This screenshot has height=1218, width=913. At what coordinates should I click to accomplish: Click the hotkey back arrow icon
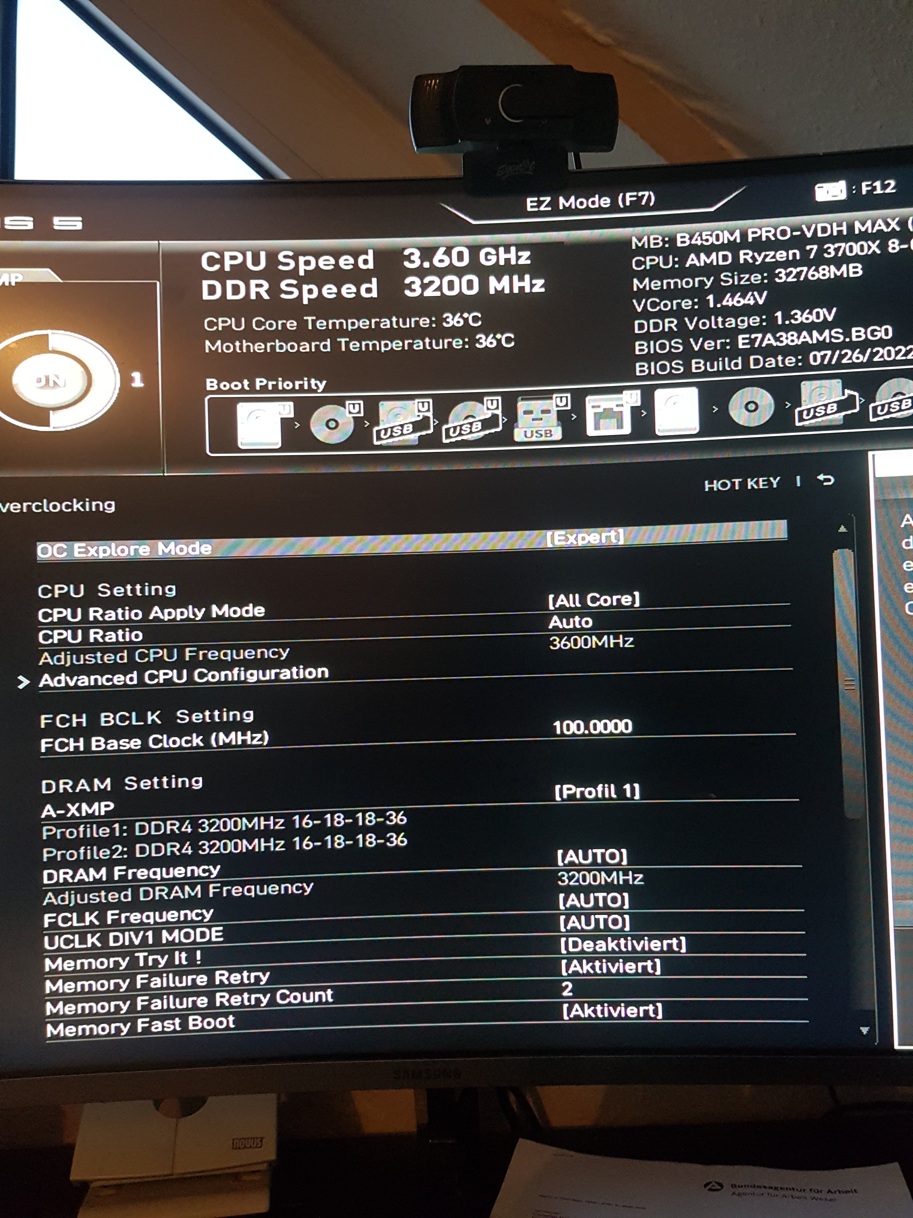[x=825, y=480]
